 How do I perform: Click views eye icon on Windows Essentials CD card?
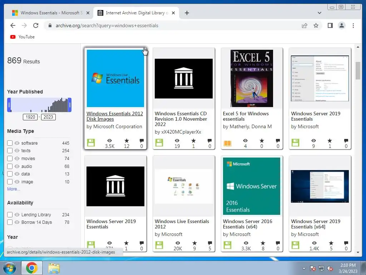(177, 140)
